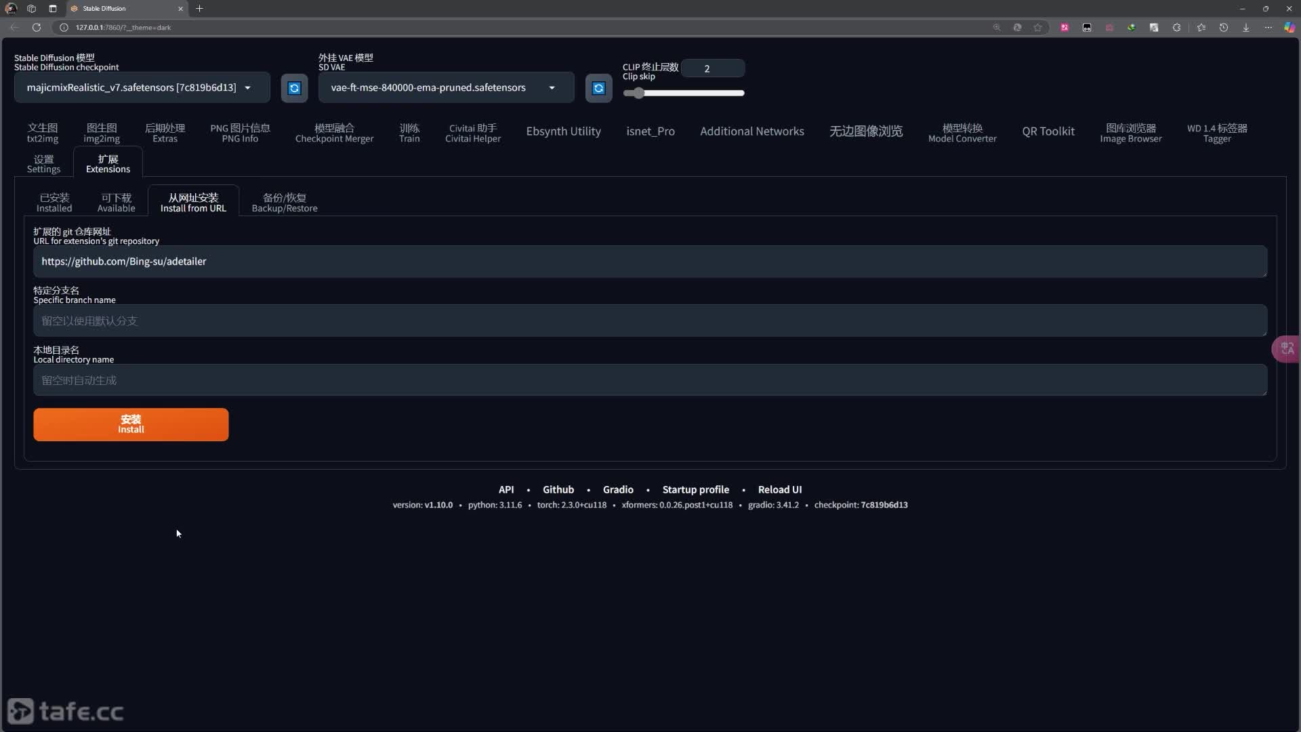Click the Reload UI footer link

(x=780, y=489)
